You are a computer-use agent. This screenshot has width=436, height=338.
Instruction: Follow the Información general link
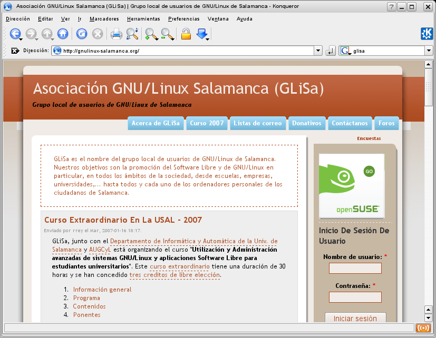[102, 290]
